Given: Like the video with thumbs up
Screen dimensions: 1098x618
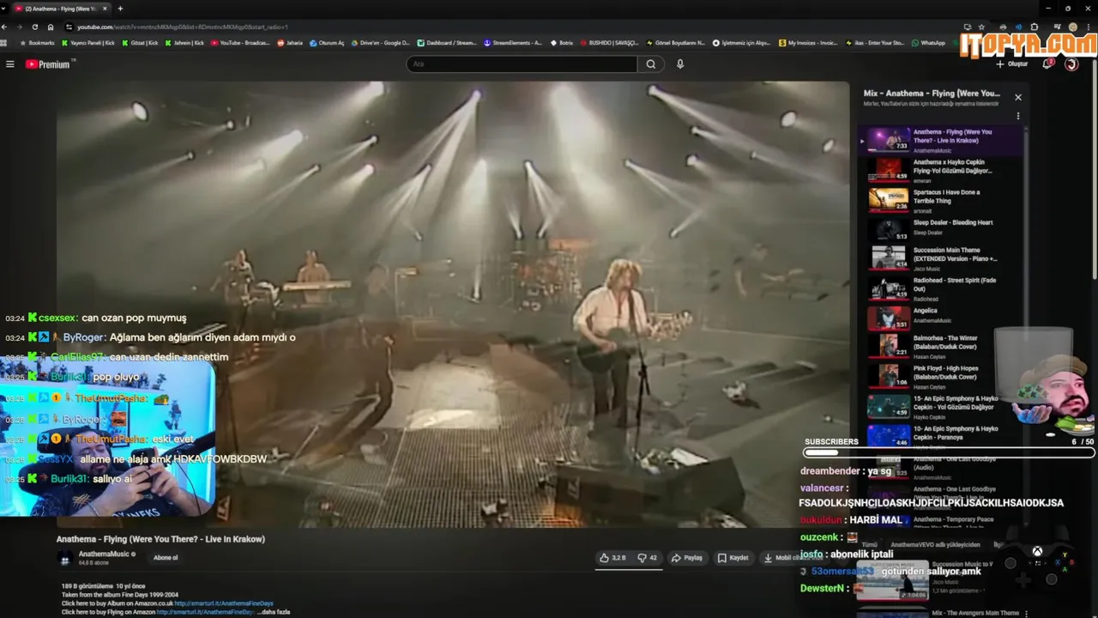Looking at the screenshot, I should click(x=614, y=558).
